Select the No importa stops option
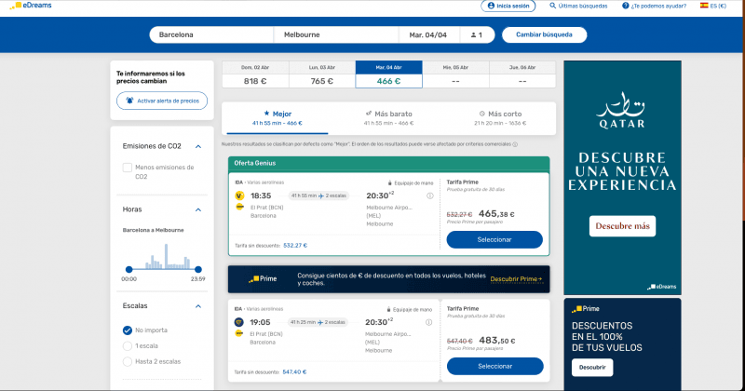745x391 pixels. [128, 330]
